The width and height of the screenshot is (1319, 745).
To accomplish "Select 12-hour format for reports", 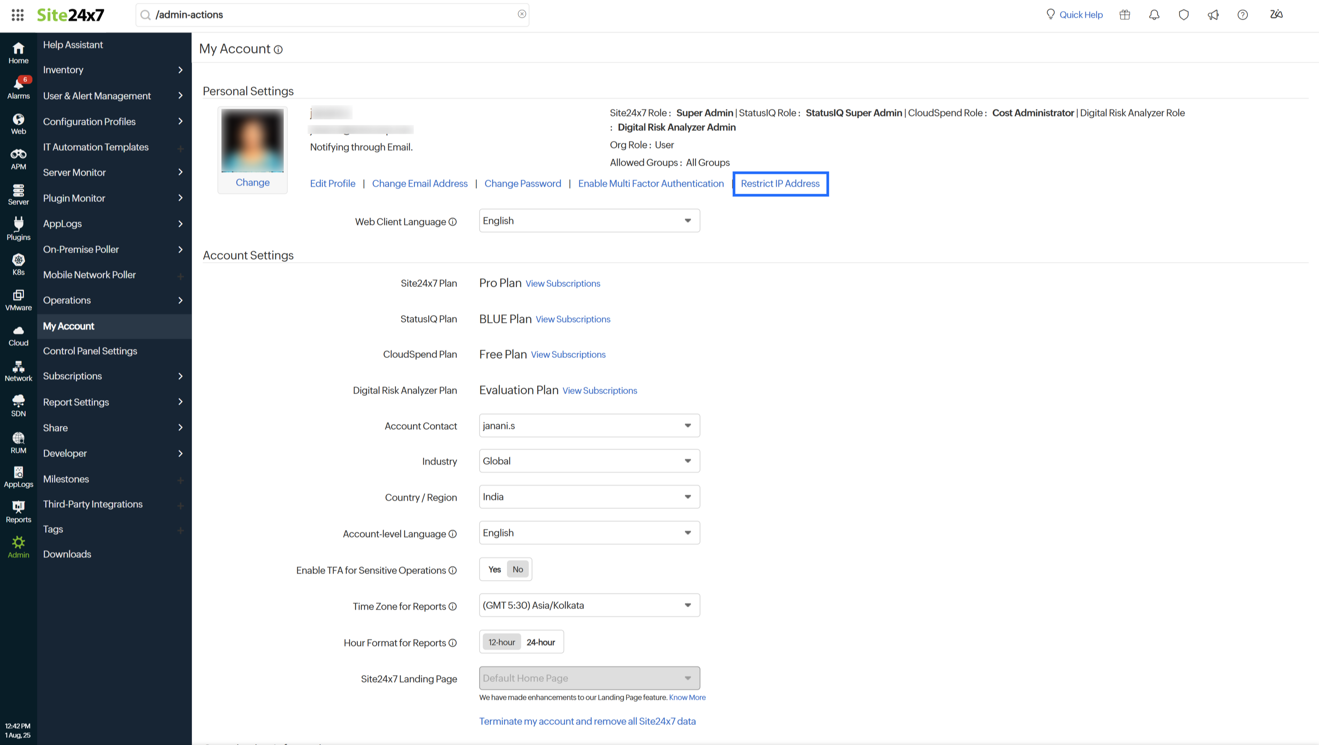I will pyautogui.click(x=501, y=642).
